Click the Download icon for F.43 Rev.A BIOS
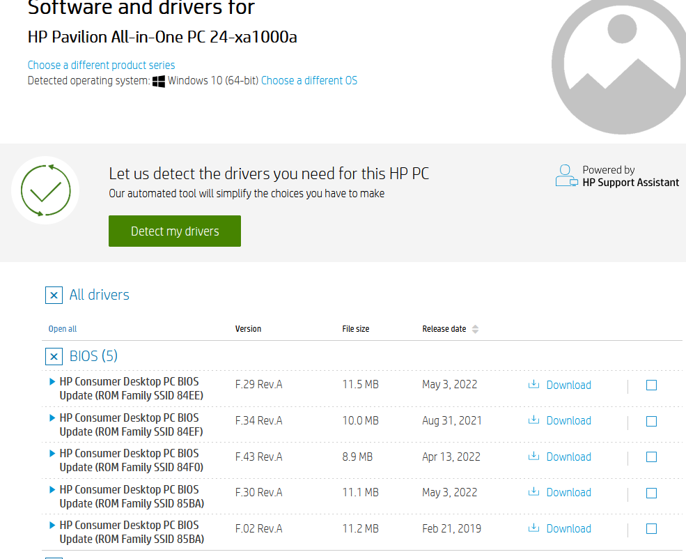The height and width of the screenshot is (559, 686). [x=533, y=457]
